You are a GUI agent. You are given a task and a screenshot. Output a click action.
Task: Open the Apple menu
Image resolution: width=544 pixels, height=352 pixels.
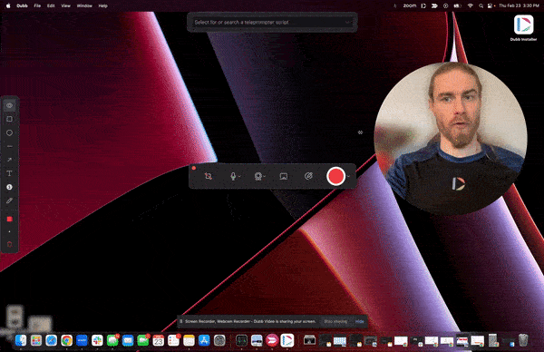pos(8,5)
